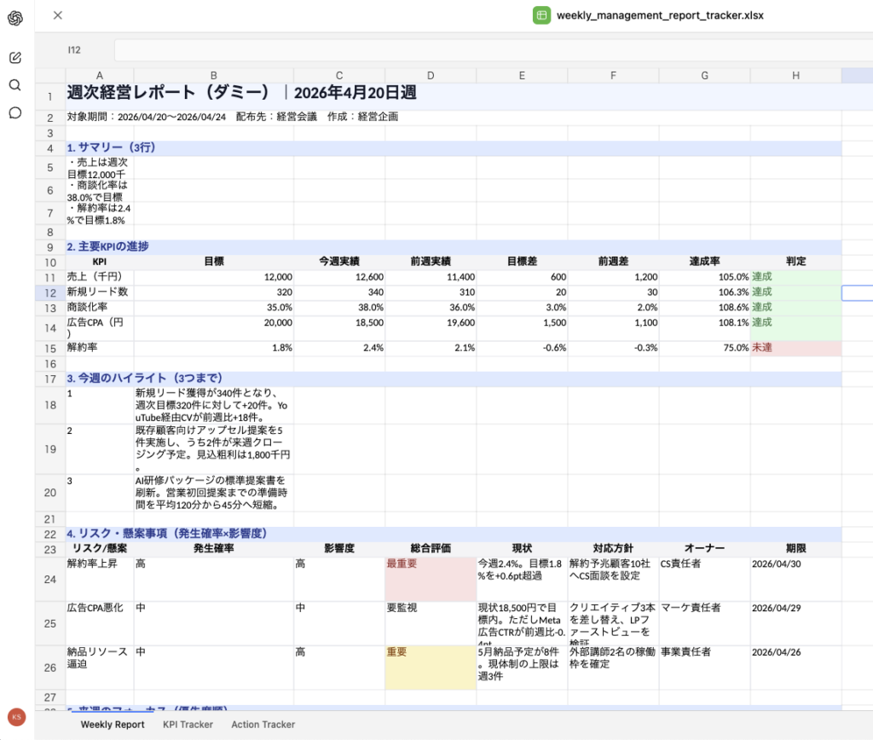Open the Action Tracker sheet tab

click(x=263, y=725)
